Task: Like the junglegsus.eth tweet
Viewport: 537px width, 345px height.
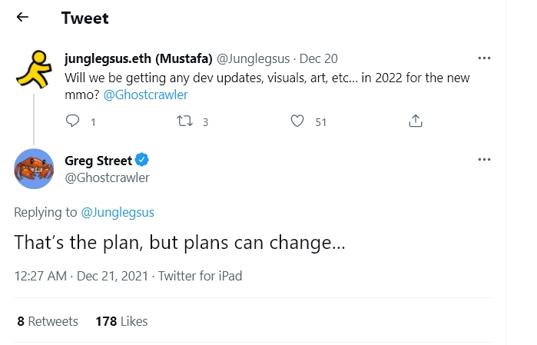Action: tap(297, 121)
